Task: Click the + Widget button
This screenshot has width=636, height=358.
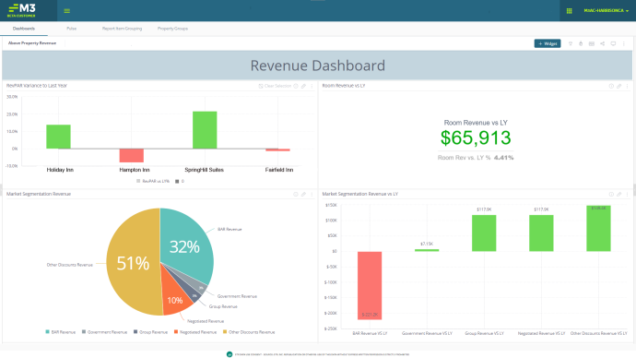Action: tap(548, 43)
